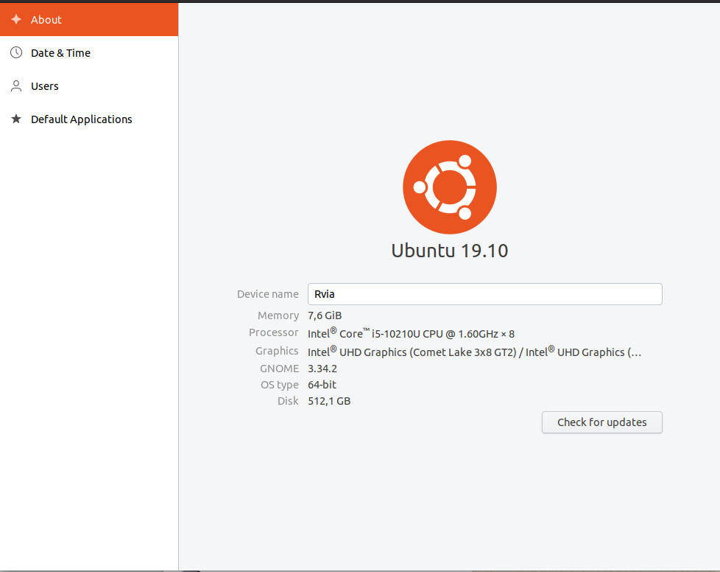Click the Processor label

coord(274,332)
